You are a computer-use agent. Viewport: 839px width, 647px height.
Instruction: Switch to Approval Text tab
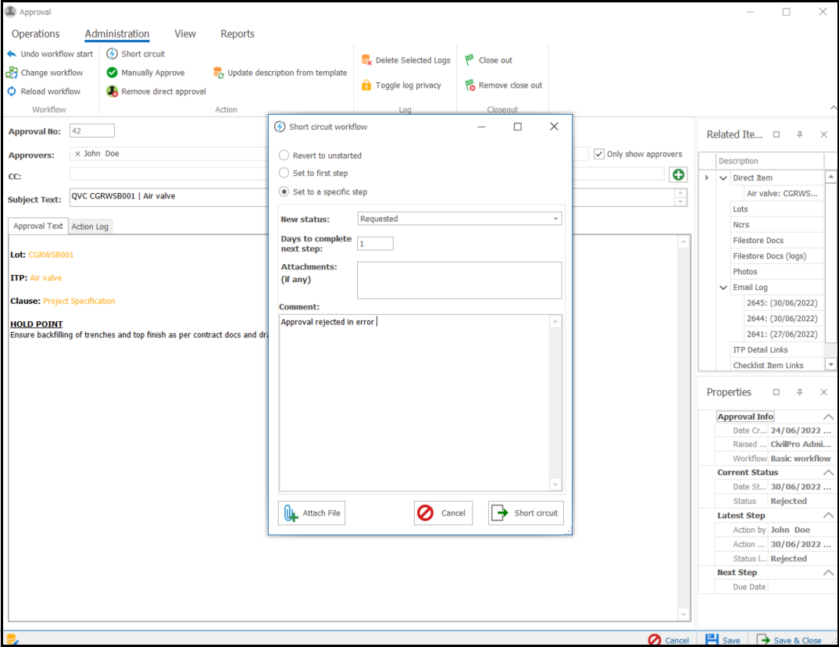[38, 226]
